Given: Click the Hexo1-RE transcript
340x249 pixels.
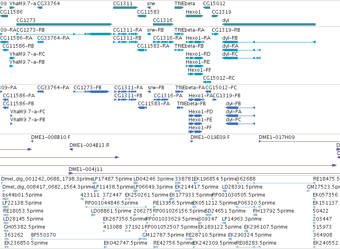Looking at the screenshot, I should tap(195, 66).
